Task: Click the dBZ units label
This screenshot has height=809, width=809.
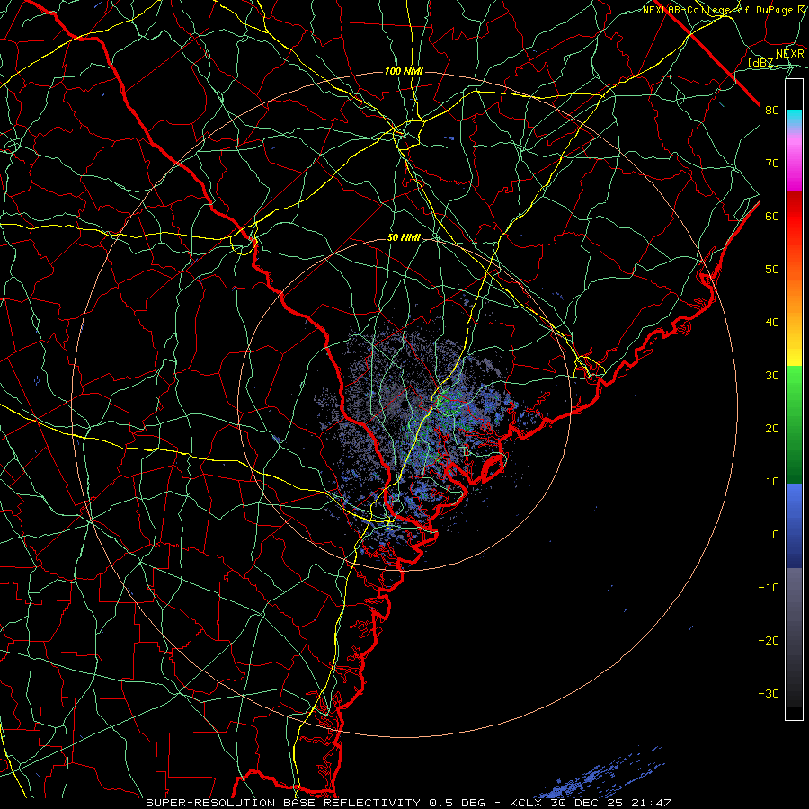Action: tap(763, 63)
